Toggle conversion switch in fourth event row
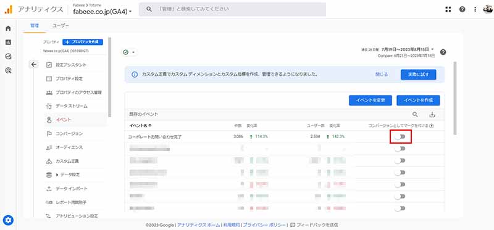The image size is (494, 230). click(x=400, y=173)
